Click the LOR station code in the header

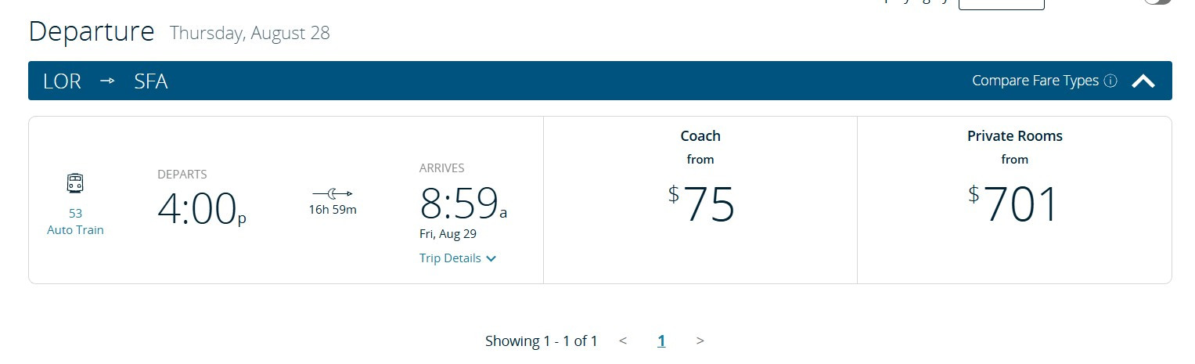click(62, 81)
